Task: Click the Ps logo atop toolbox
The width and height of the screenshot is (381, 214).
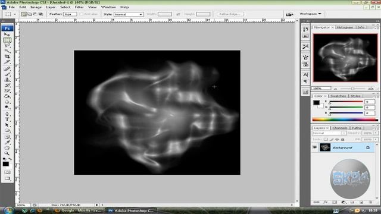Action: click(7, 28)
